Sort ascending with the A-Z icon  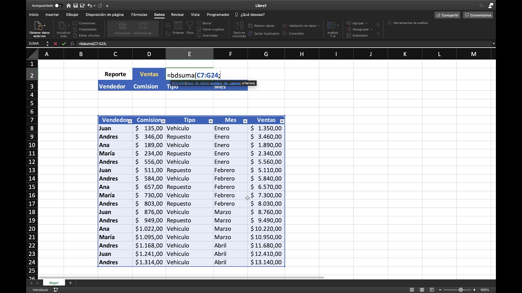168,25
